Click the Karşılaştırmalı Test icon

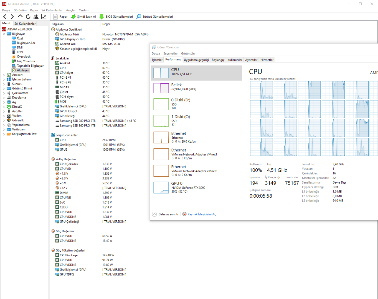[9, 134]
